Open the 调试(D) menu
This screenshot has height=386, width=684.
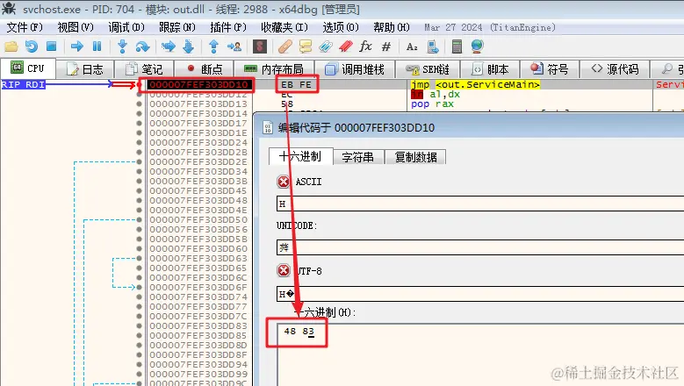(x=126, y=27)
